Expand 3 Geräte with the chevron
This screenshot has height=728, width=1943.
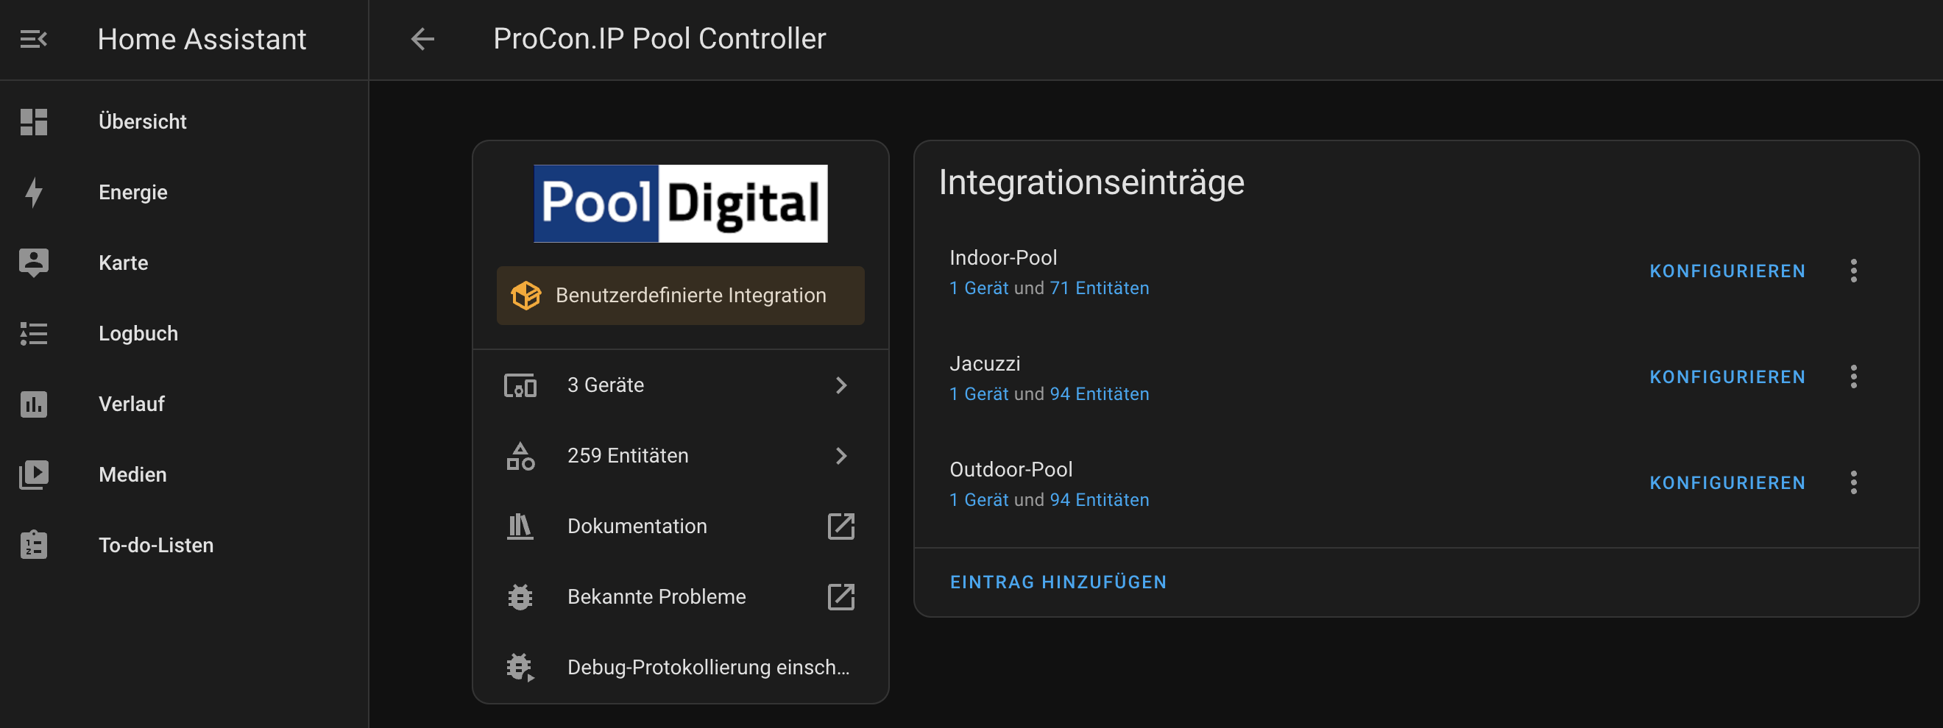841,386
